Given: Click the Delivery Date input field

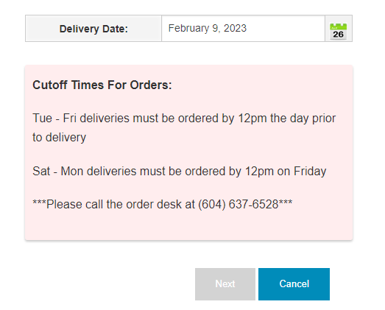Looking at the screenshot, I should pos(243,29).
